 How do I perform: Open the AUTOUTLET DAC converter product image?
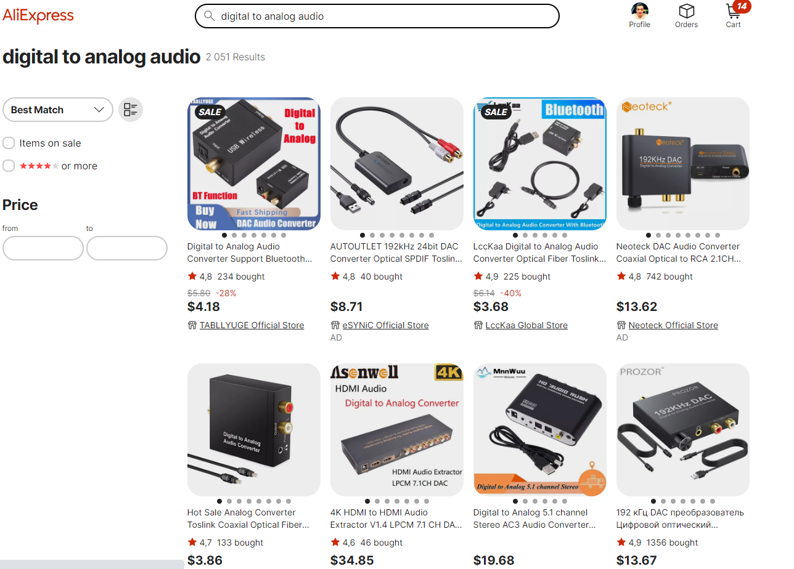[397, 164]
